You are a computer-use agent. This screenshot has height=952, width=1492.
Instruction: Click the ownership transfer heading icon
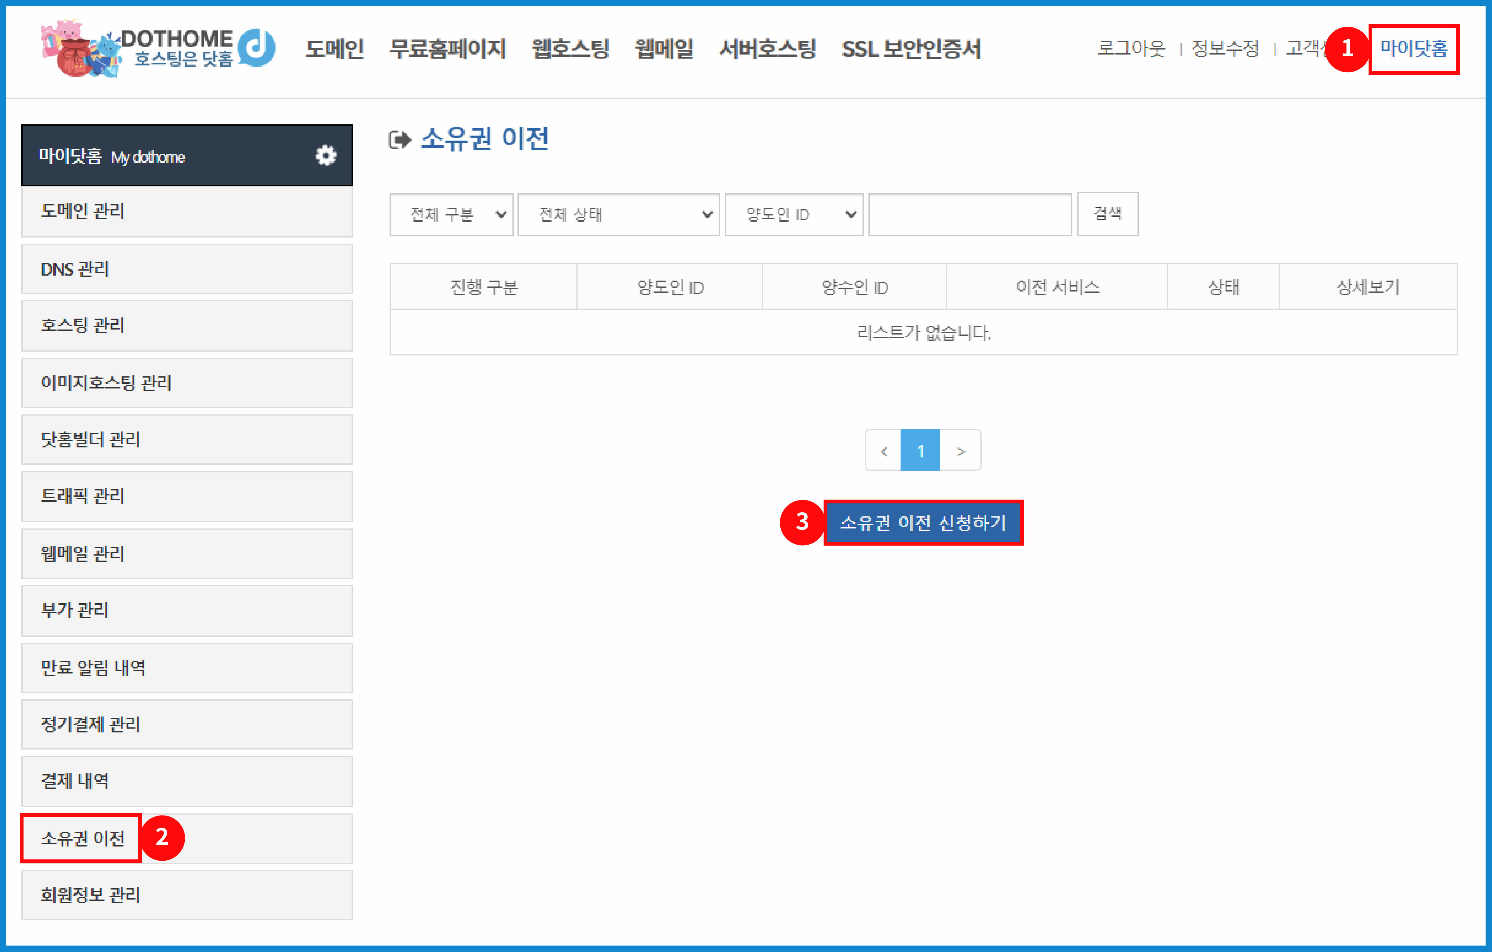pyautogui.click(x=400, y=140)
